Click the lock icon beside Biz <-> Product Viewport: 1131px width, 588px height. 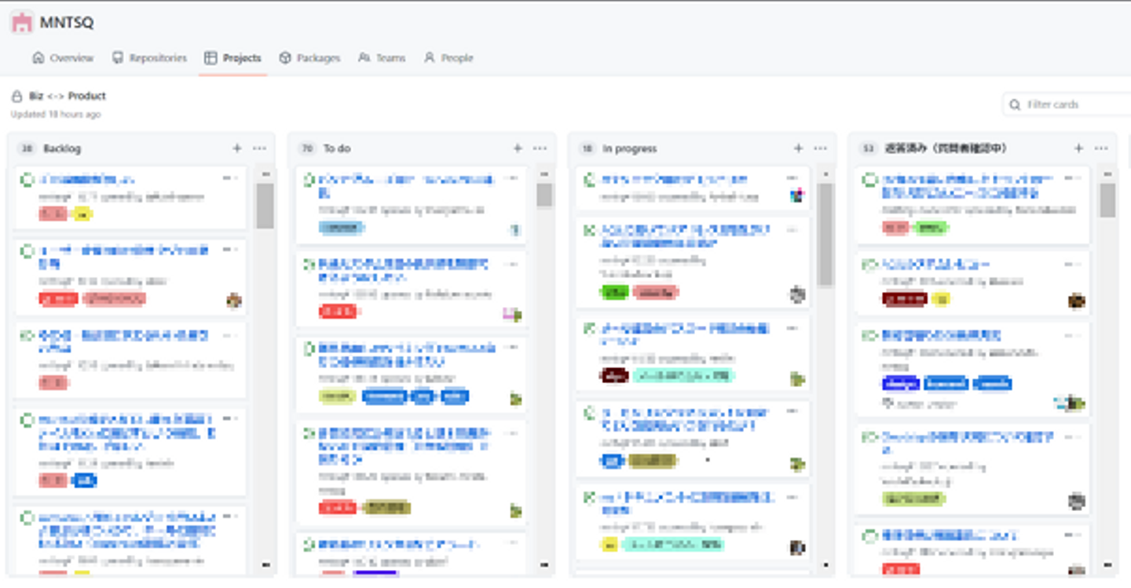click(16, 97)
